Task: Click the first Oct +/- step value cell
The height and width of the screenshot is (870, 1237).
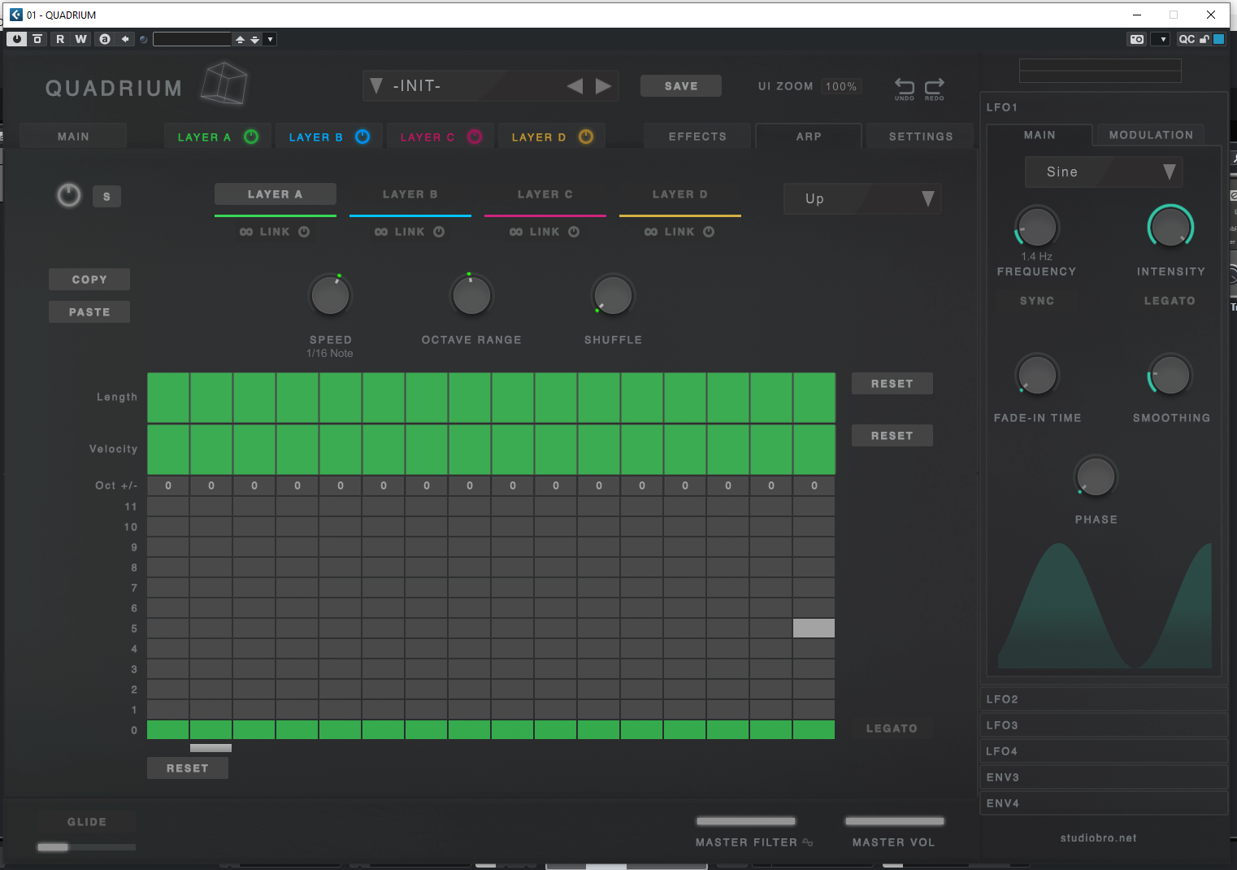Action: point(168,485)
